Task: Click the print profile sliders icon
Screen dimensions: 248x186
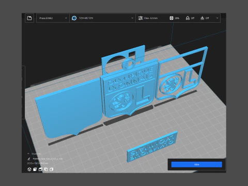Action: (x=141, y=18)
